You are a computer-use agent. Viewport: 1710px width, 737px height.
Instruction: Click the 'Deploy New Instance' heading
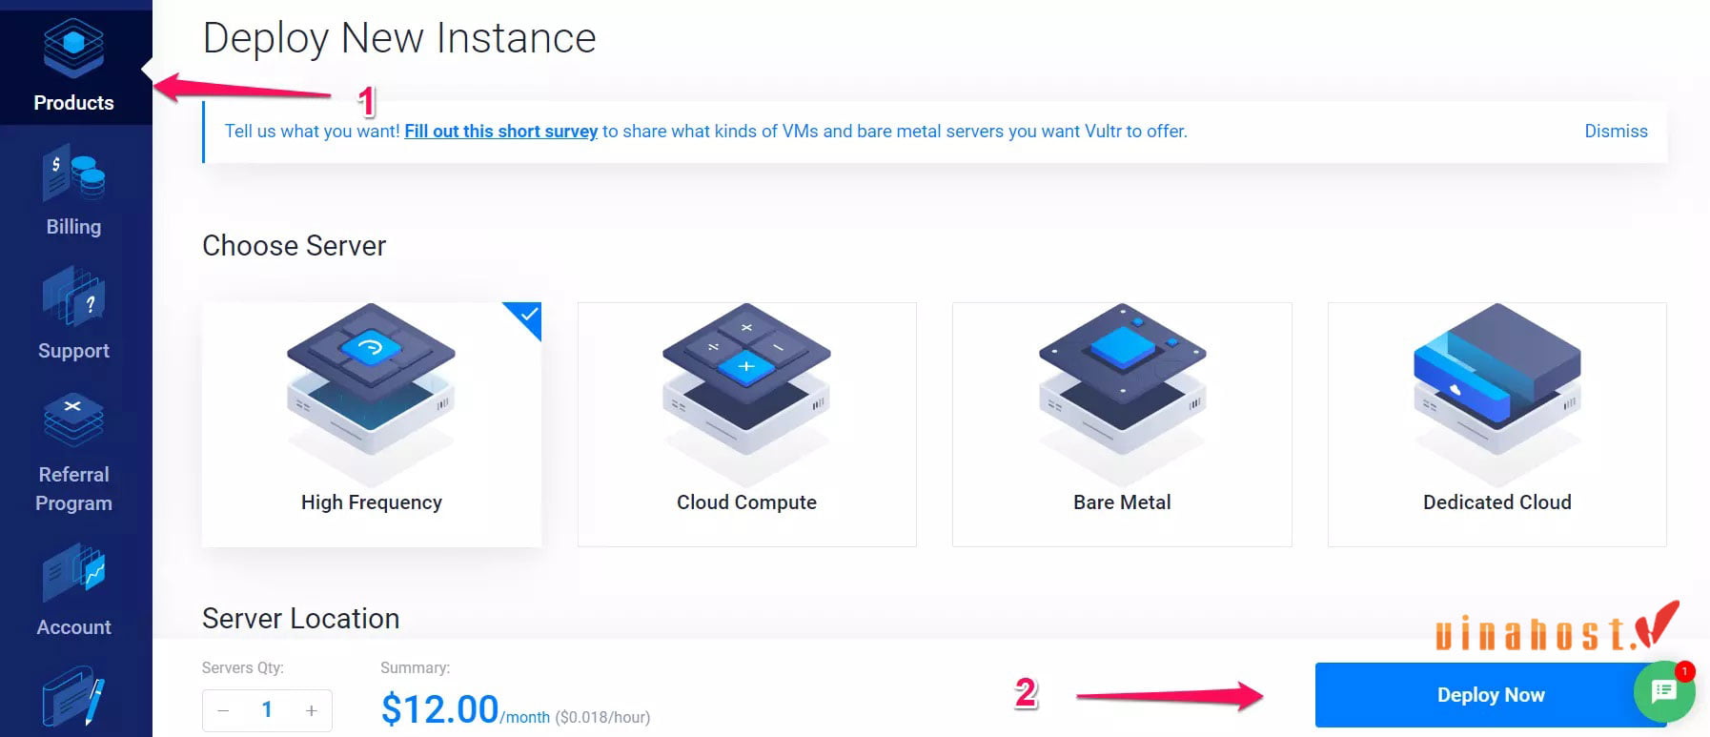[x=399, y=39]
